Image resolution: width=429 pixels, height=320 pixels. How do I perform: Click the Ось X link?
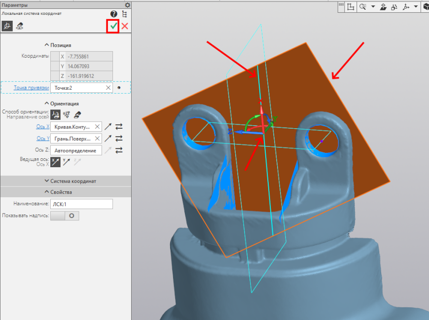[x=43, y=127]
